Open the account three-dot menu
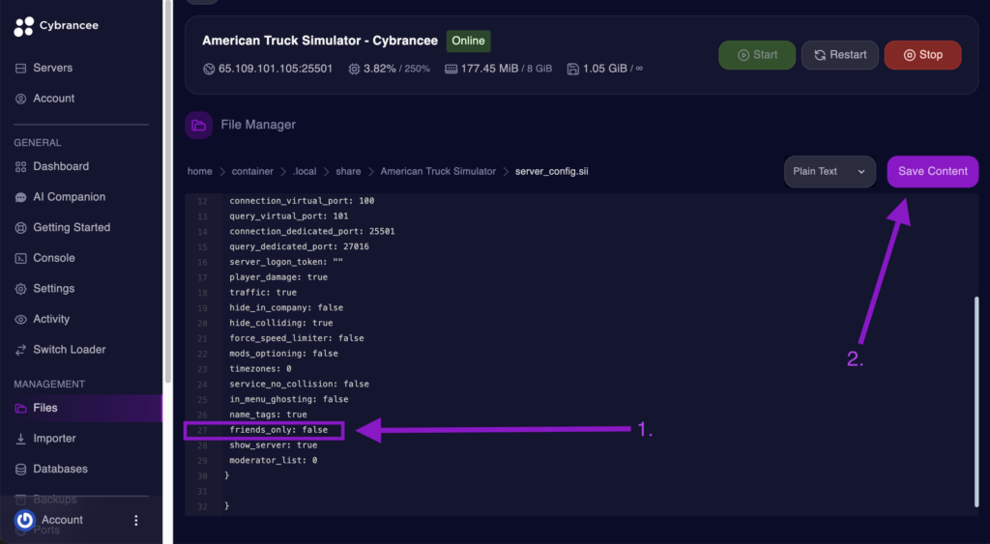 [135, 520]
